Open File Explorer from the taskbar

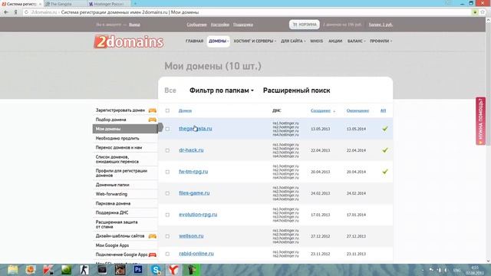point(13,270)
